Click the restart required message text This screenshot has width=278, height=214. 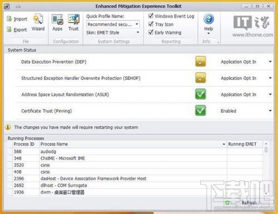pyautogui.click(x=76, y=127)
